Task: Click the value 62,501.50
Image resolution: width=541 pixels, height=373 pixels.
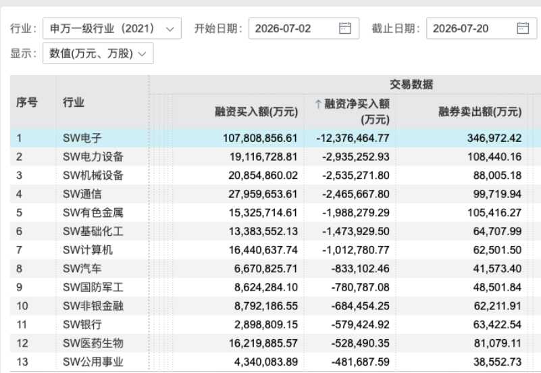Action: point(497,250)
